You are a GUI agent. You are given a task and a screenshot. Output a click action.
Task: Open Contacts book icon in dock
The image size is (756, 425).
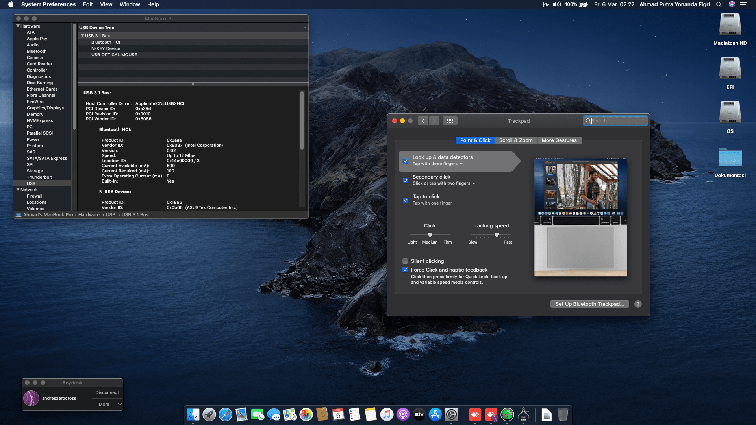(322, 414)
